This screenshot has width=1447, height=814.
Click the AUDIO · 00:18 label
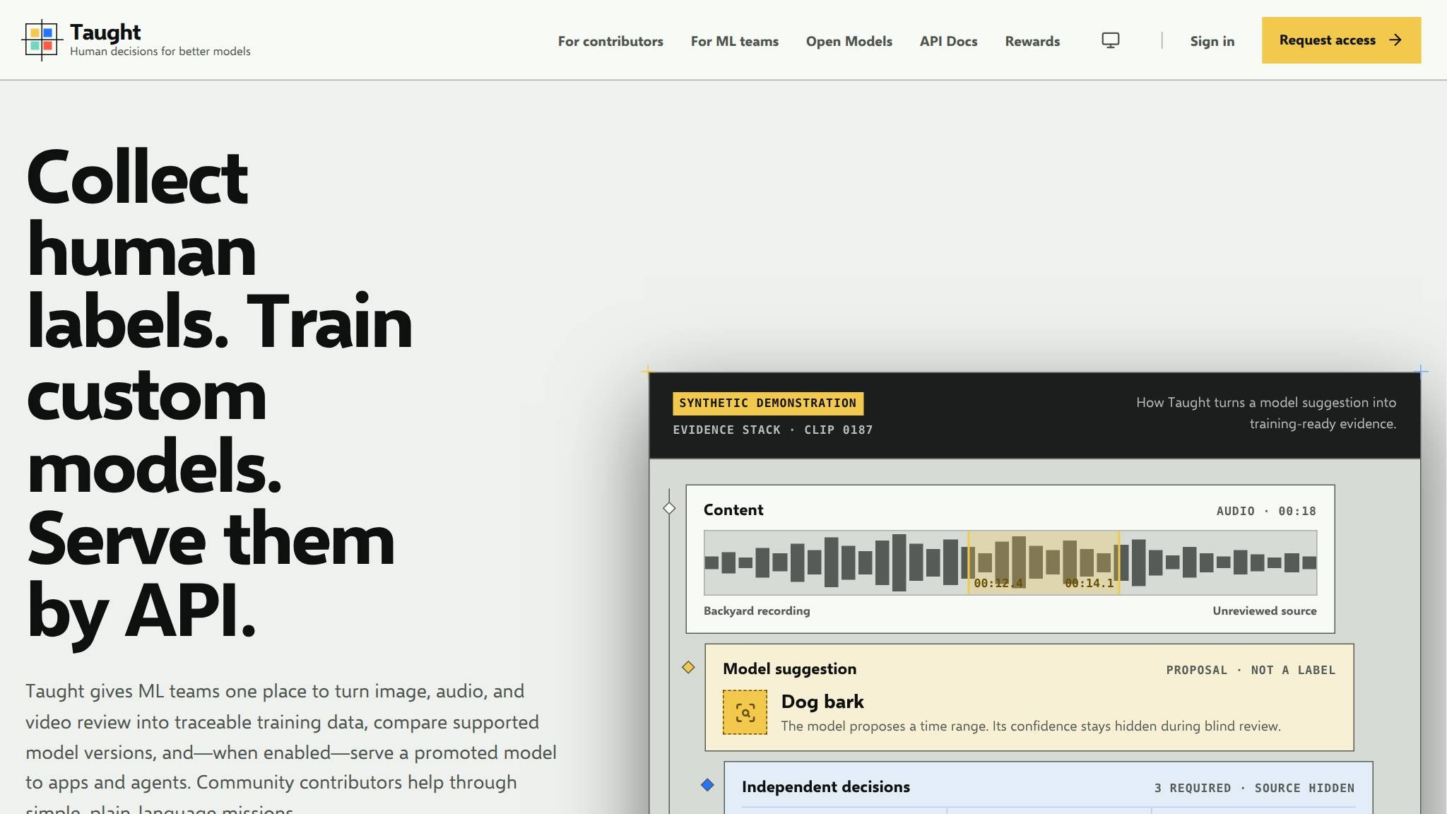click(x=1266, y=511)
